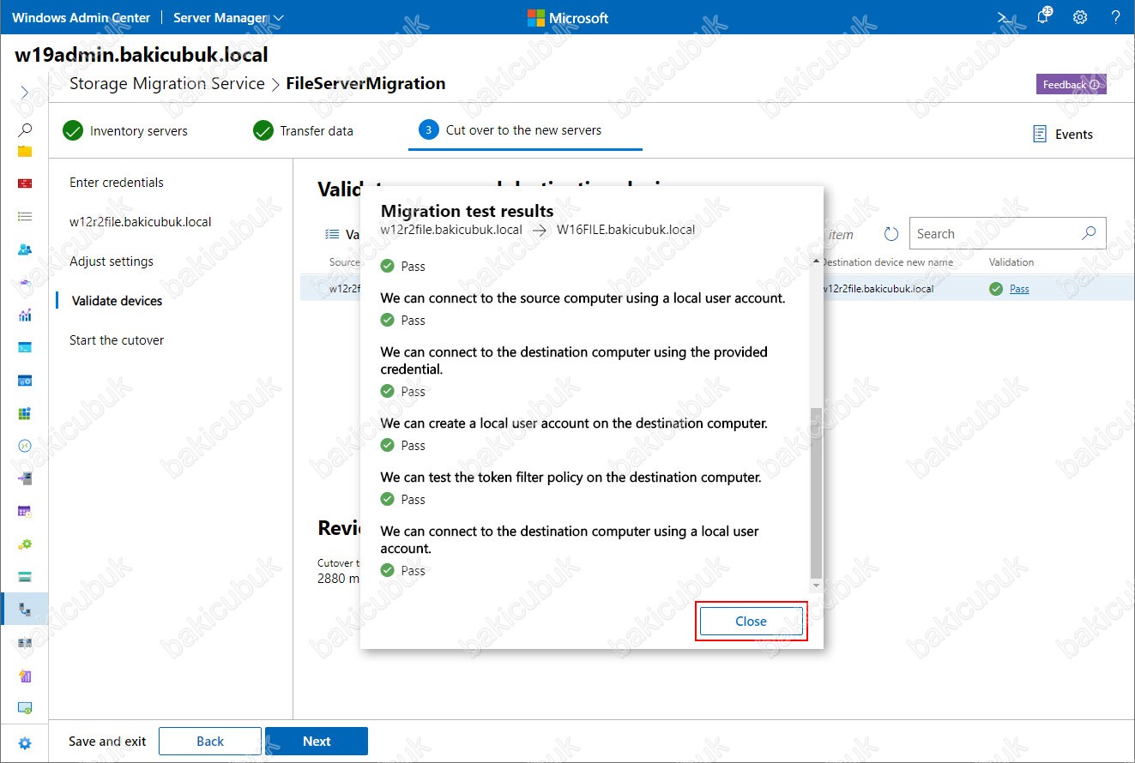The height and width of the screenshot is (763, 1135).
Task: Select destination cell w12r2file.bakicubuk.local in the table row
Action: click(878, 289)
